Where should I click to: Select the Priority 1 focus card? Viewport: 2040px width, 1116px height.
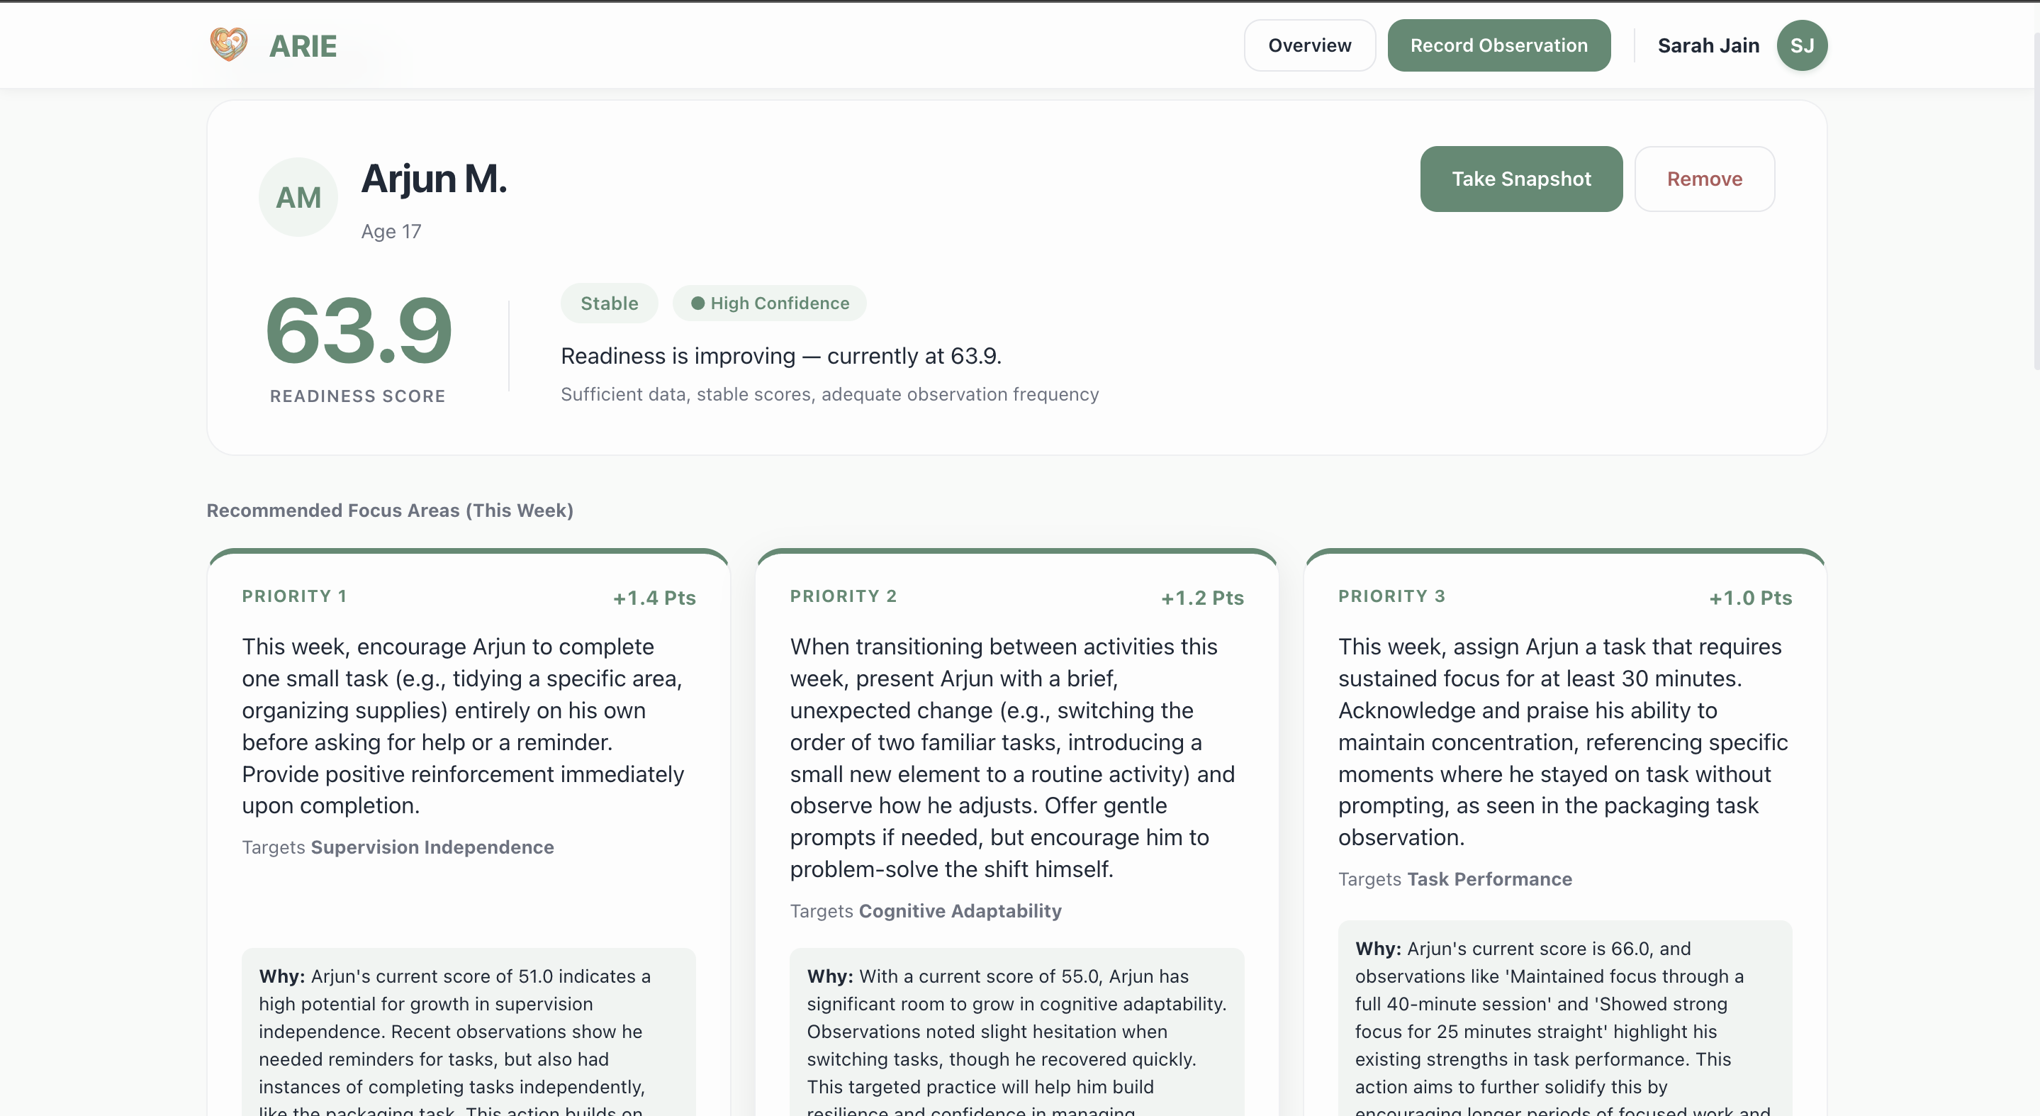pos(467,725)
